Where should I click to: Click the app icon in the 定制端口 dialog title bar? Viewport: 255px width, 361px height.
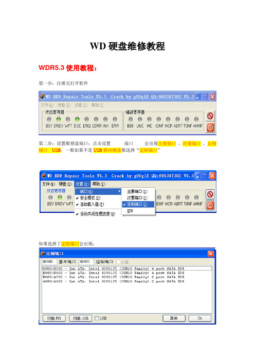pos(42,254)
